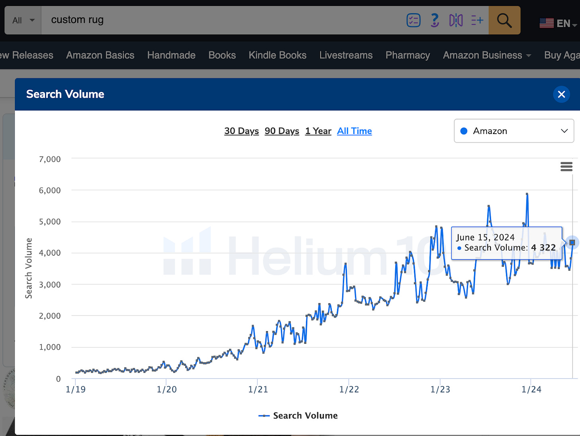This screenshot has width=580, height=436.
Task: Click the tooltip value 4 322
Action: pyautogui.click(x=543, y=248)
